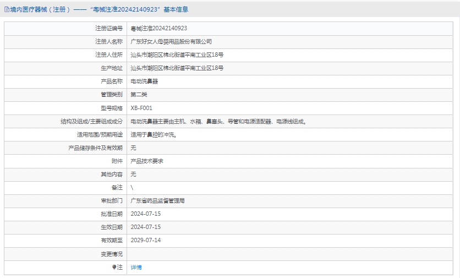Select model specification XB-F001

coord(141,108)
